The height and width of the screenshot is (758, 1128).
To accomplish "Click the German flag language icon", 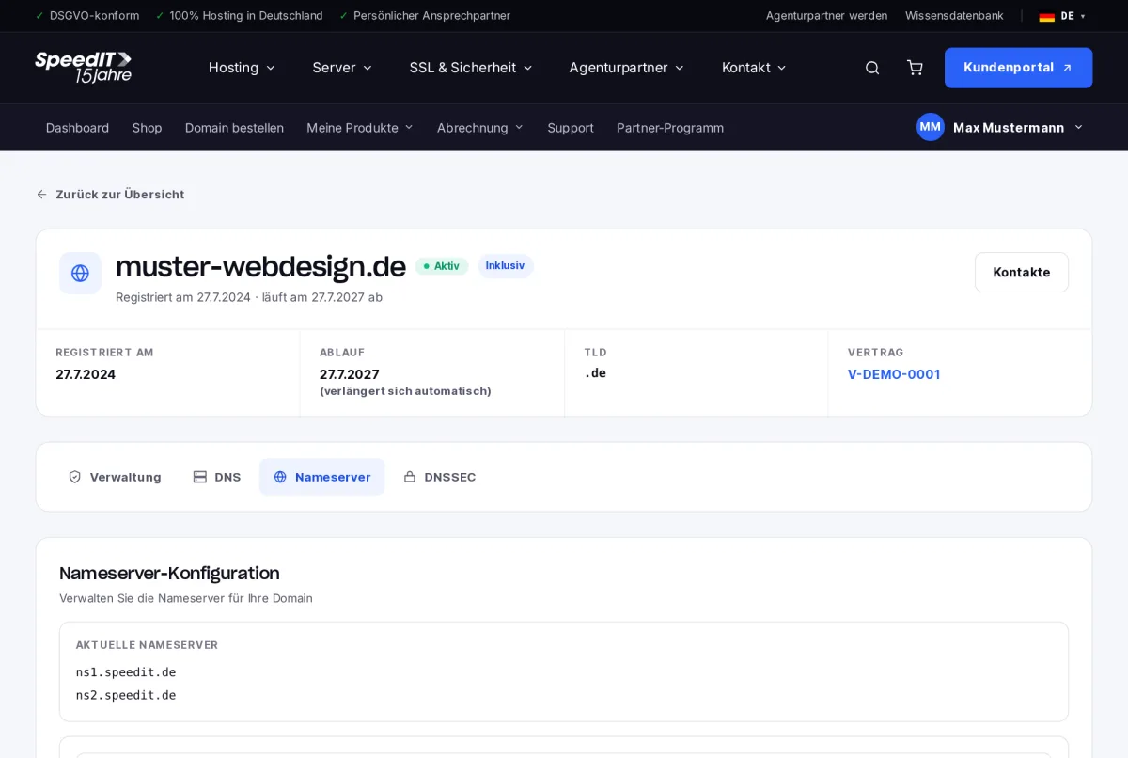I will [x=1046, y=16].
